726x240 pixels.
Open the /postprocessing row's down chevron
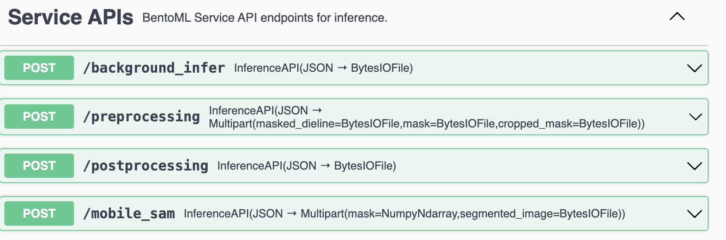click(694, 166)
